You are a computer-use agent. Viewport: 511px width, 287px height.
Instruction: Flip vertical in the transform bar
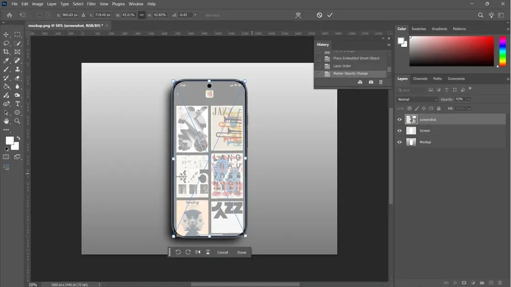[208, 252]
